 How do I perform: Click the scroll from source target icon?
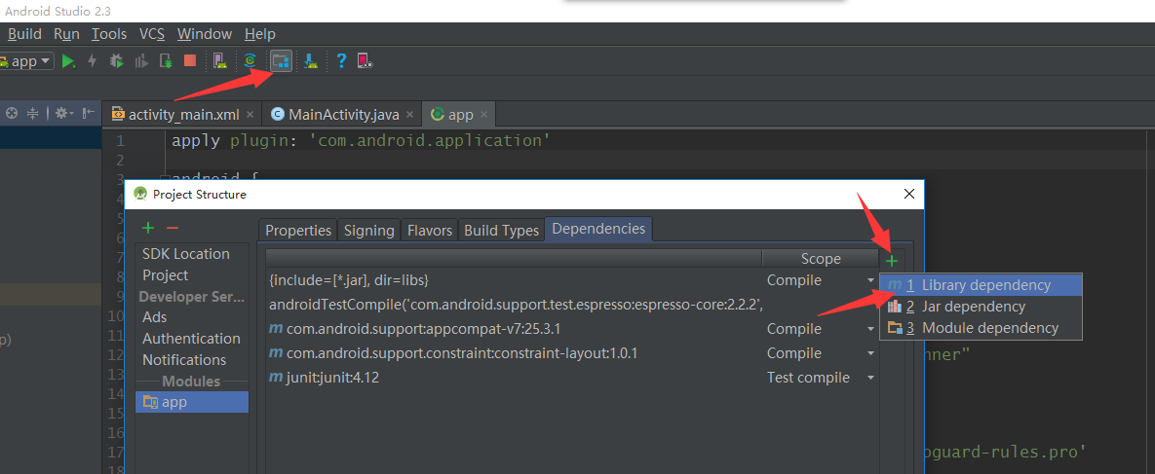(x=12, y=113)
